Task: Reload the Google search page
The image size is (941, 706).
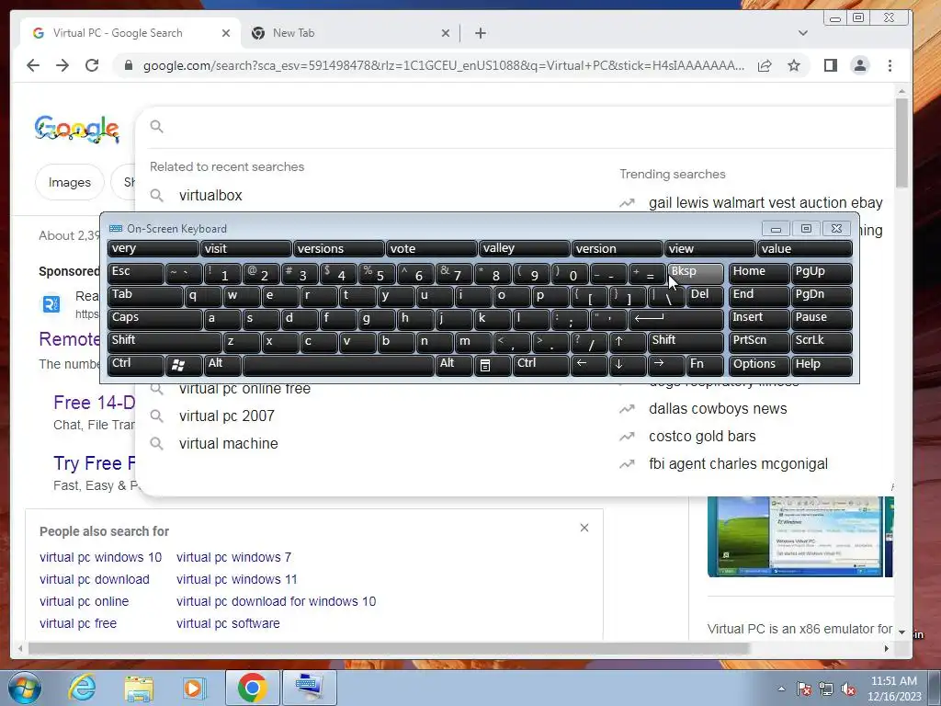Action: 92,65
